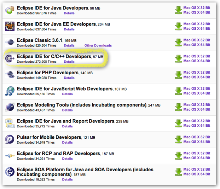Click the PHP Developers package icon
The height and width of the screenshot is (189, 220).
click(x=10, y=74)
